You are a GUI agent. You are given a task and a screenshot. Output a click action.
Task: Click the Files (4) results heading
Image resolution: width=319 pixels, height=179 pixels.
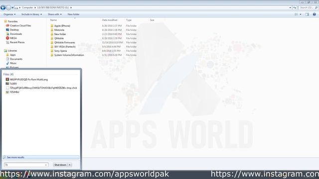pos(8,74)
